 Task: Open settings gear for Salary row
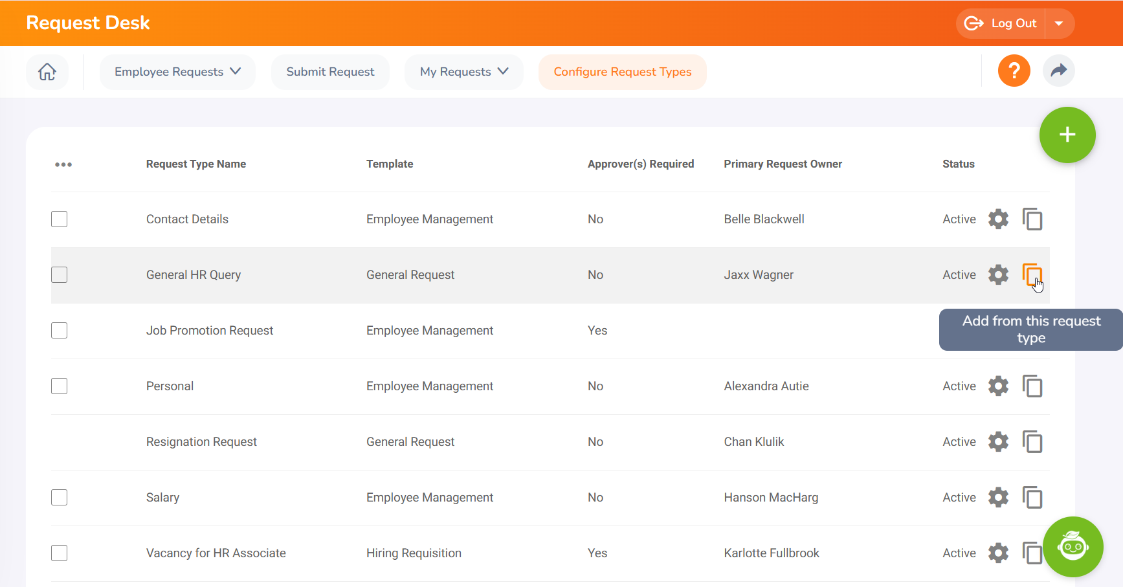click(998, 498)
